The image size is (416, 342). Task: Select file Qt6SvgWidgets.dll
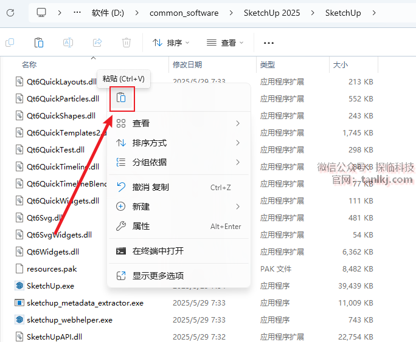pos(59,234)
